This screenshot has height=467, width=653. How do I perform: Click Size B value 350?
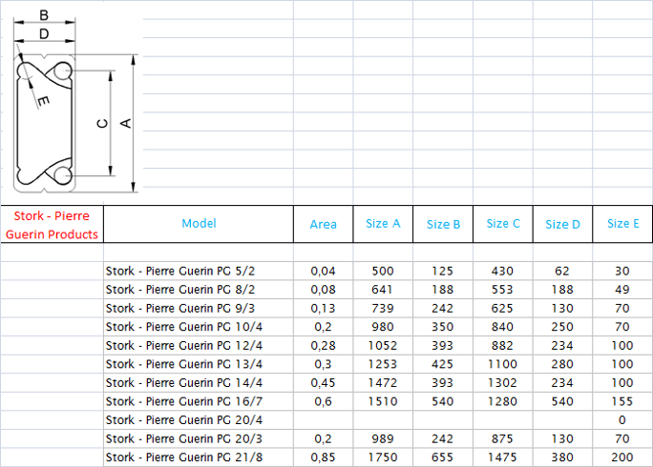pyautogui.click(x=442, y=327)
